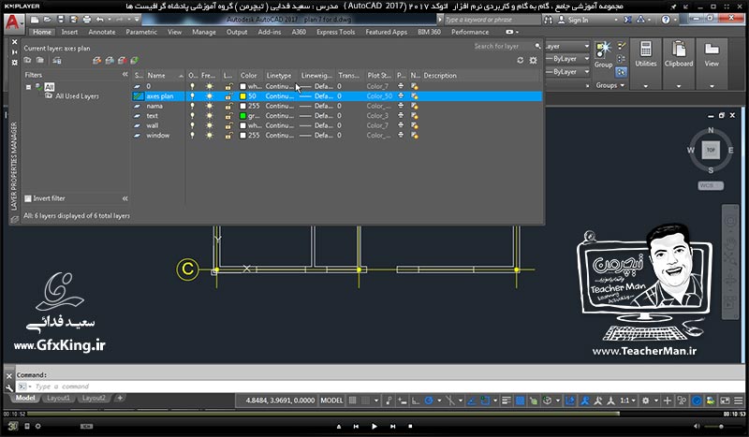Click the MODEL button in status bar
This screenshot has height=437, width=749.
coord(331,401)
